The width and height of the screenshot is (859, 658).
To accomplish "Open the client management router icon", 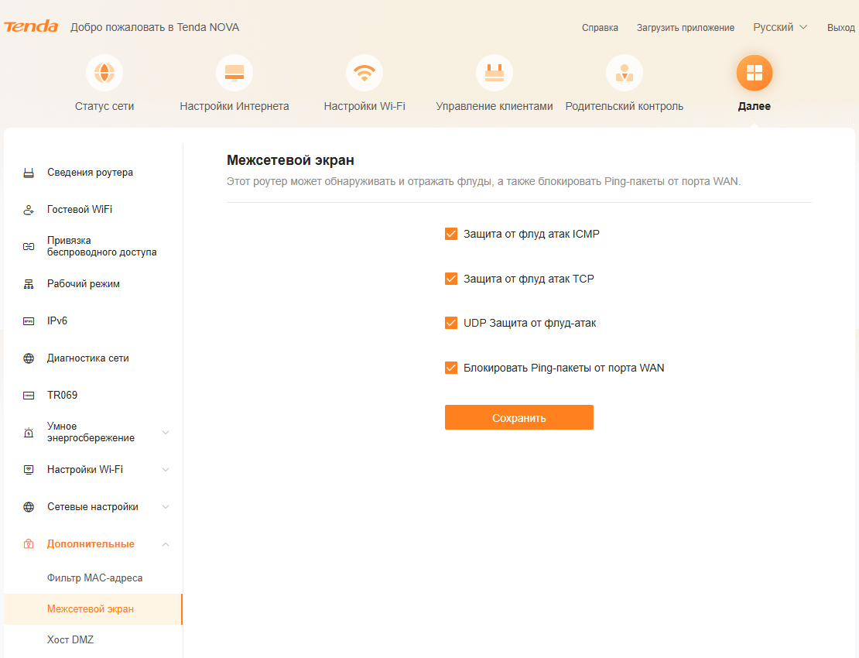I will pyautogui.click(x=495, y=73).
